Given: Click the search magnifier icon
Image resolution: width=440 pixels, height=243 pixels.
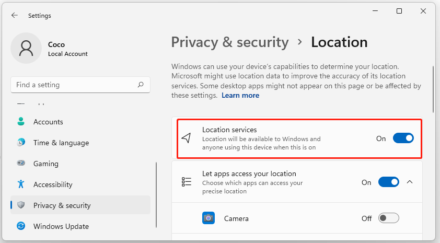Looking at the screenshot, I should click(x=141, y=85).
